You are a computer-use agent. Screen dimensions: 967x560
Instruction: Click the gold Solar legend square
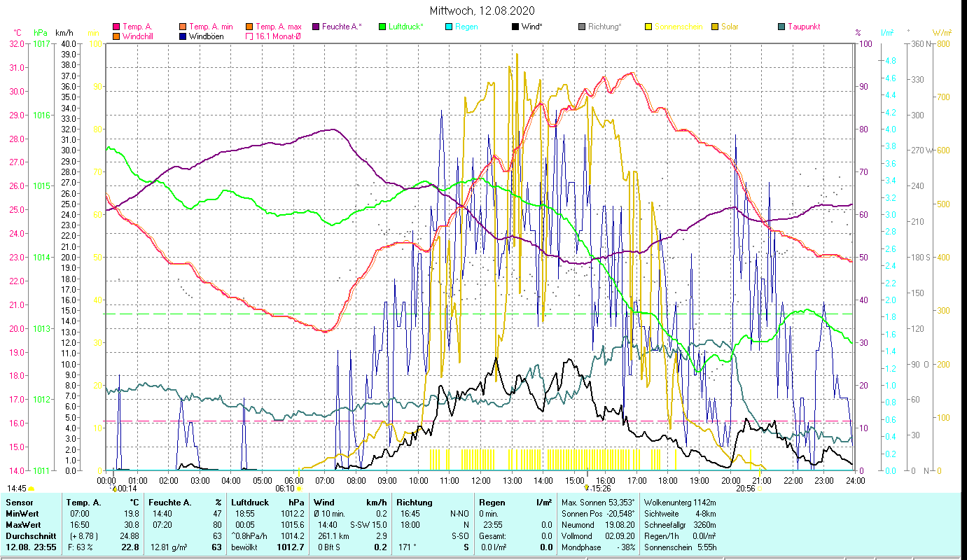pyautogui.click(x=714, y=27)
